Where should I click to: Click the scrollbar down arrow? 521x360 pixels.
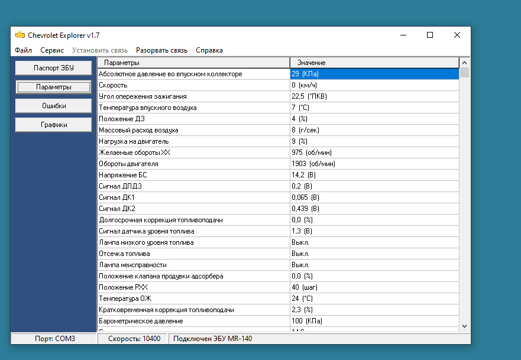tap(464, 326)
